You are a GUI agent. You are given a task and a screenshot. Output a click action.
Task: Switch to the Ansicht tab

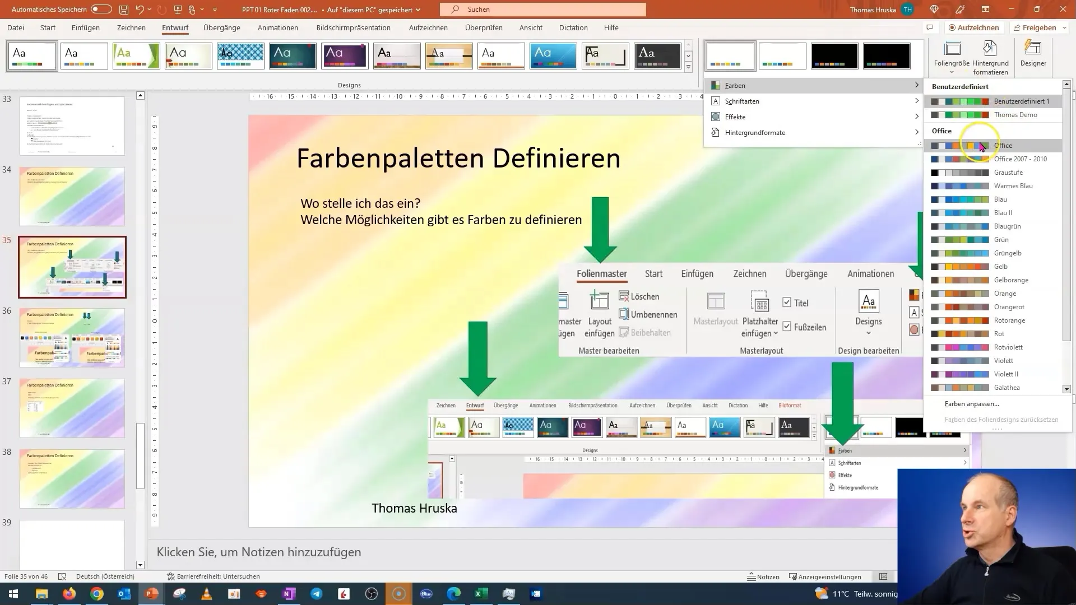[x=531, y=27]
